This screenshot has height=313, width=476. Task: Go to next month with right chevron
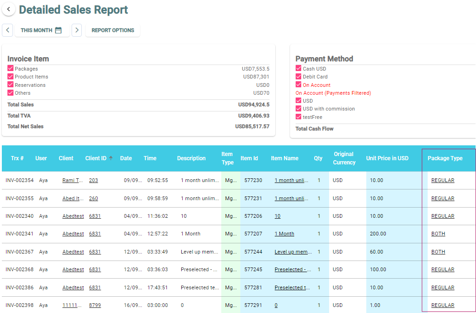77,30
